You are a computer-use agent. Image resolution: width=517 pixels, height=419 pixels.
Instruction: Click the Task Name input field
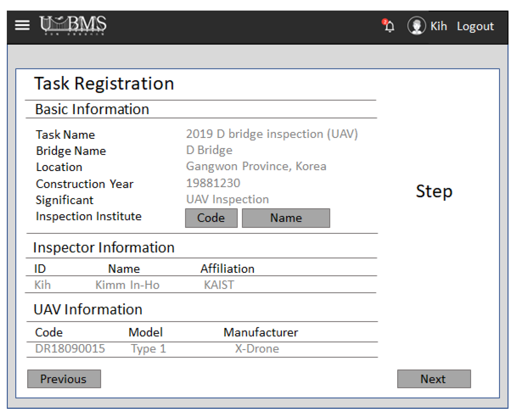point(271,134)
